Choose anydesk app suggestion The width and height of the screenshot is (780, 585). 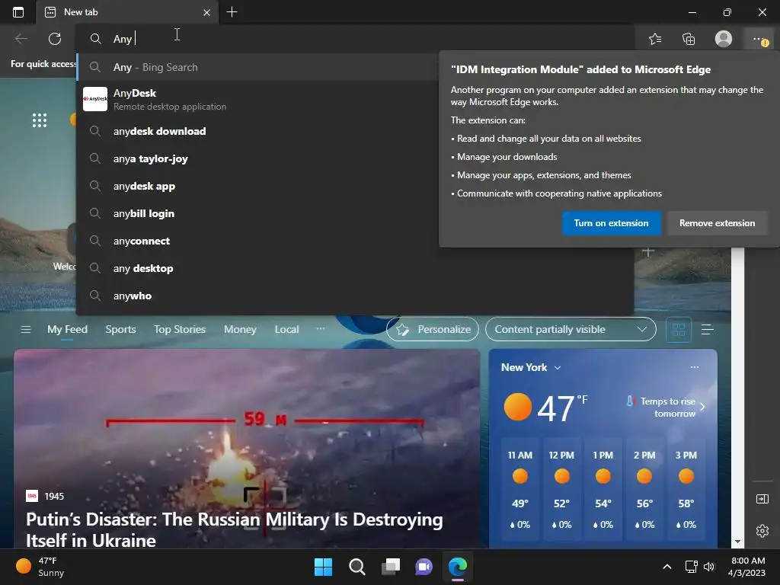click(257, 186)
